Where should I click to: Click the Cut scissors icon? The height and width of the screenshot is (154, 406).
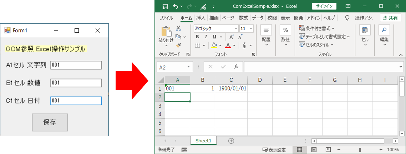(x=178, y=28)
